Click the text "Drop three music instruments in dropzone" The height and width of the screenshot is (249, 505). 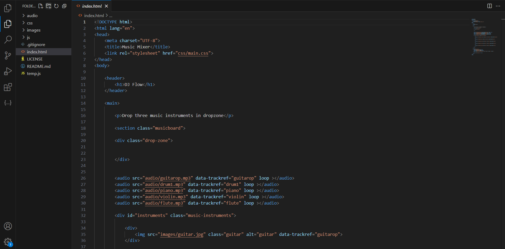(173, 115)
